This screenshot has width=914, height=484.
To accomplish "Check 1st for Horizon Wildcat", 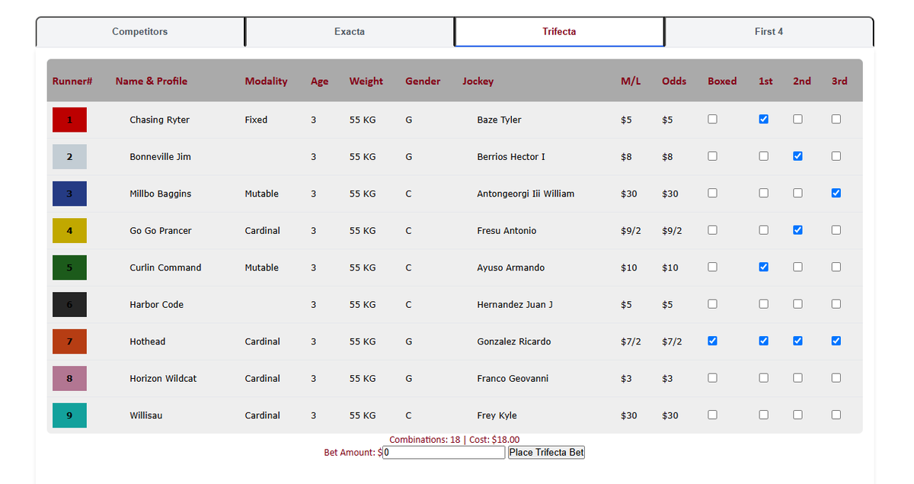I will pos(764,378).
